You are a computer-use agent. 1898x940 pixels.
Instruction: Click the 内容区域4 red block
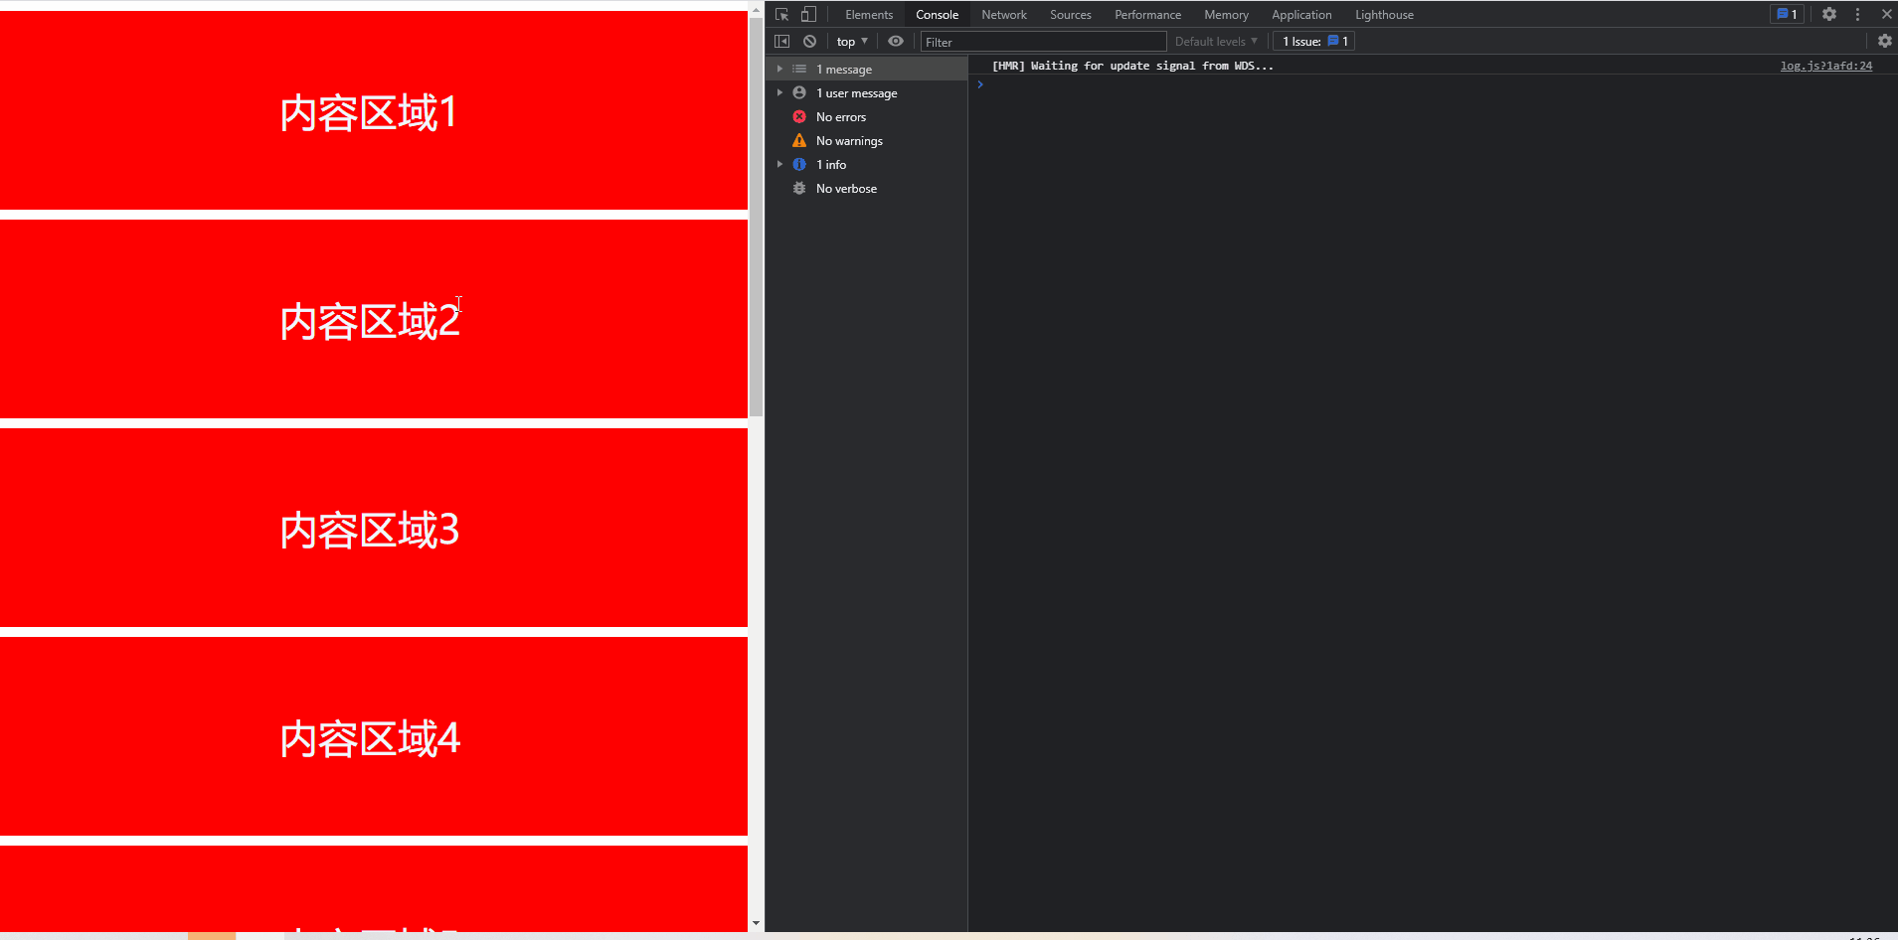374,736
